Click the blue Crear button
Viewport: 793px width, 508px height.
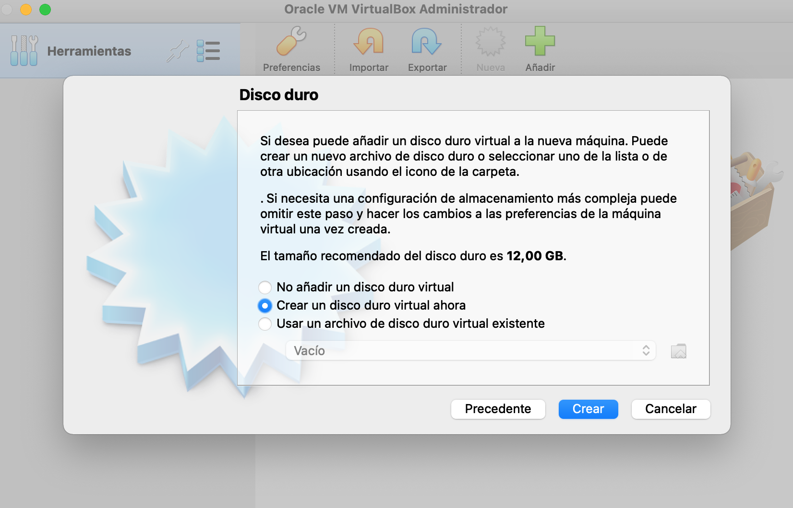[x=588, y=409]
